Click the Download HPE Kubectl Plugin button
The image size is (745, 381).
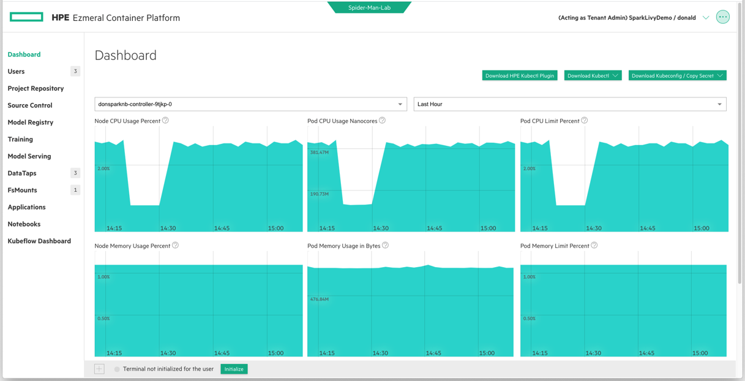click(520, 75)
